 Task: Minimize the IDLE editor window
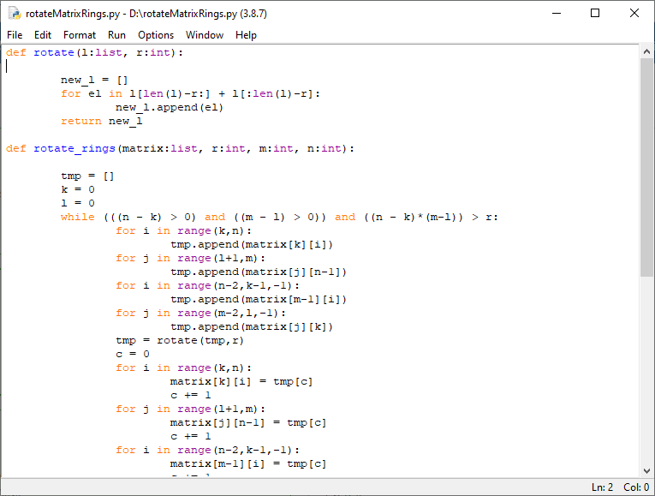(x=556, y=14)
